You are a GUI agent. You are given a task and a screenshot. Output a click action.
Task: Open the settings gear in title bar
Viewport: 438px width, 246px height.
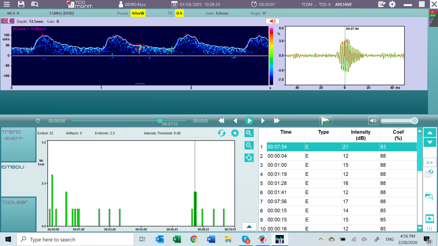[392, 4]
